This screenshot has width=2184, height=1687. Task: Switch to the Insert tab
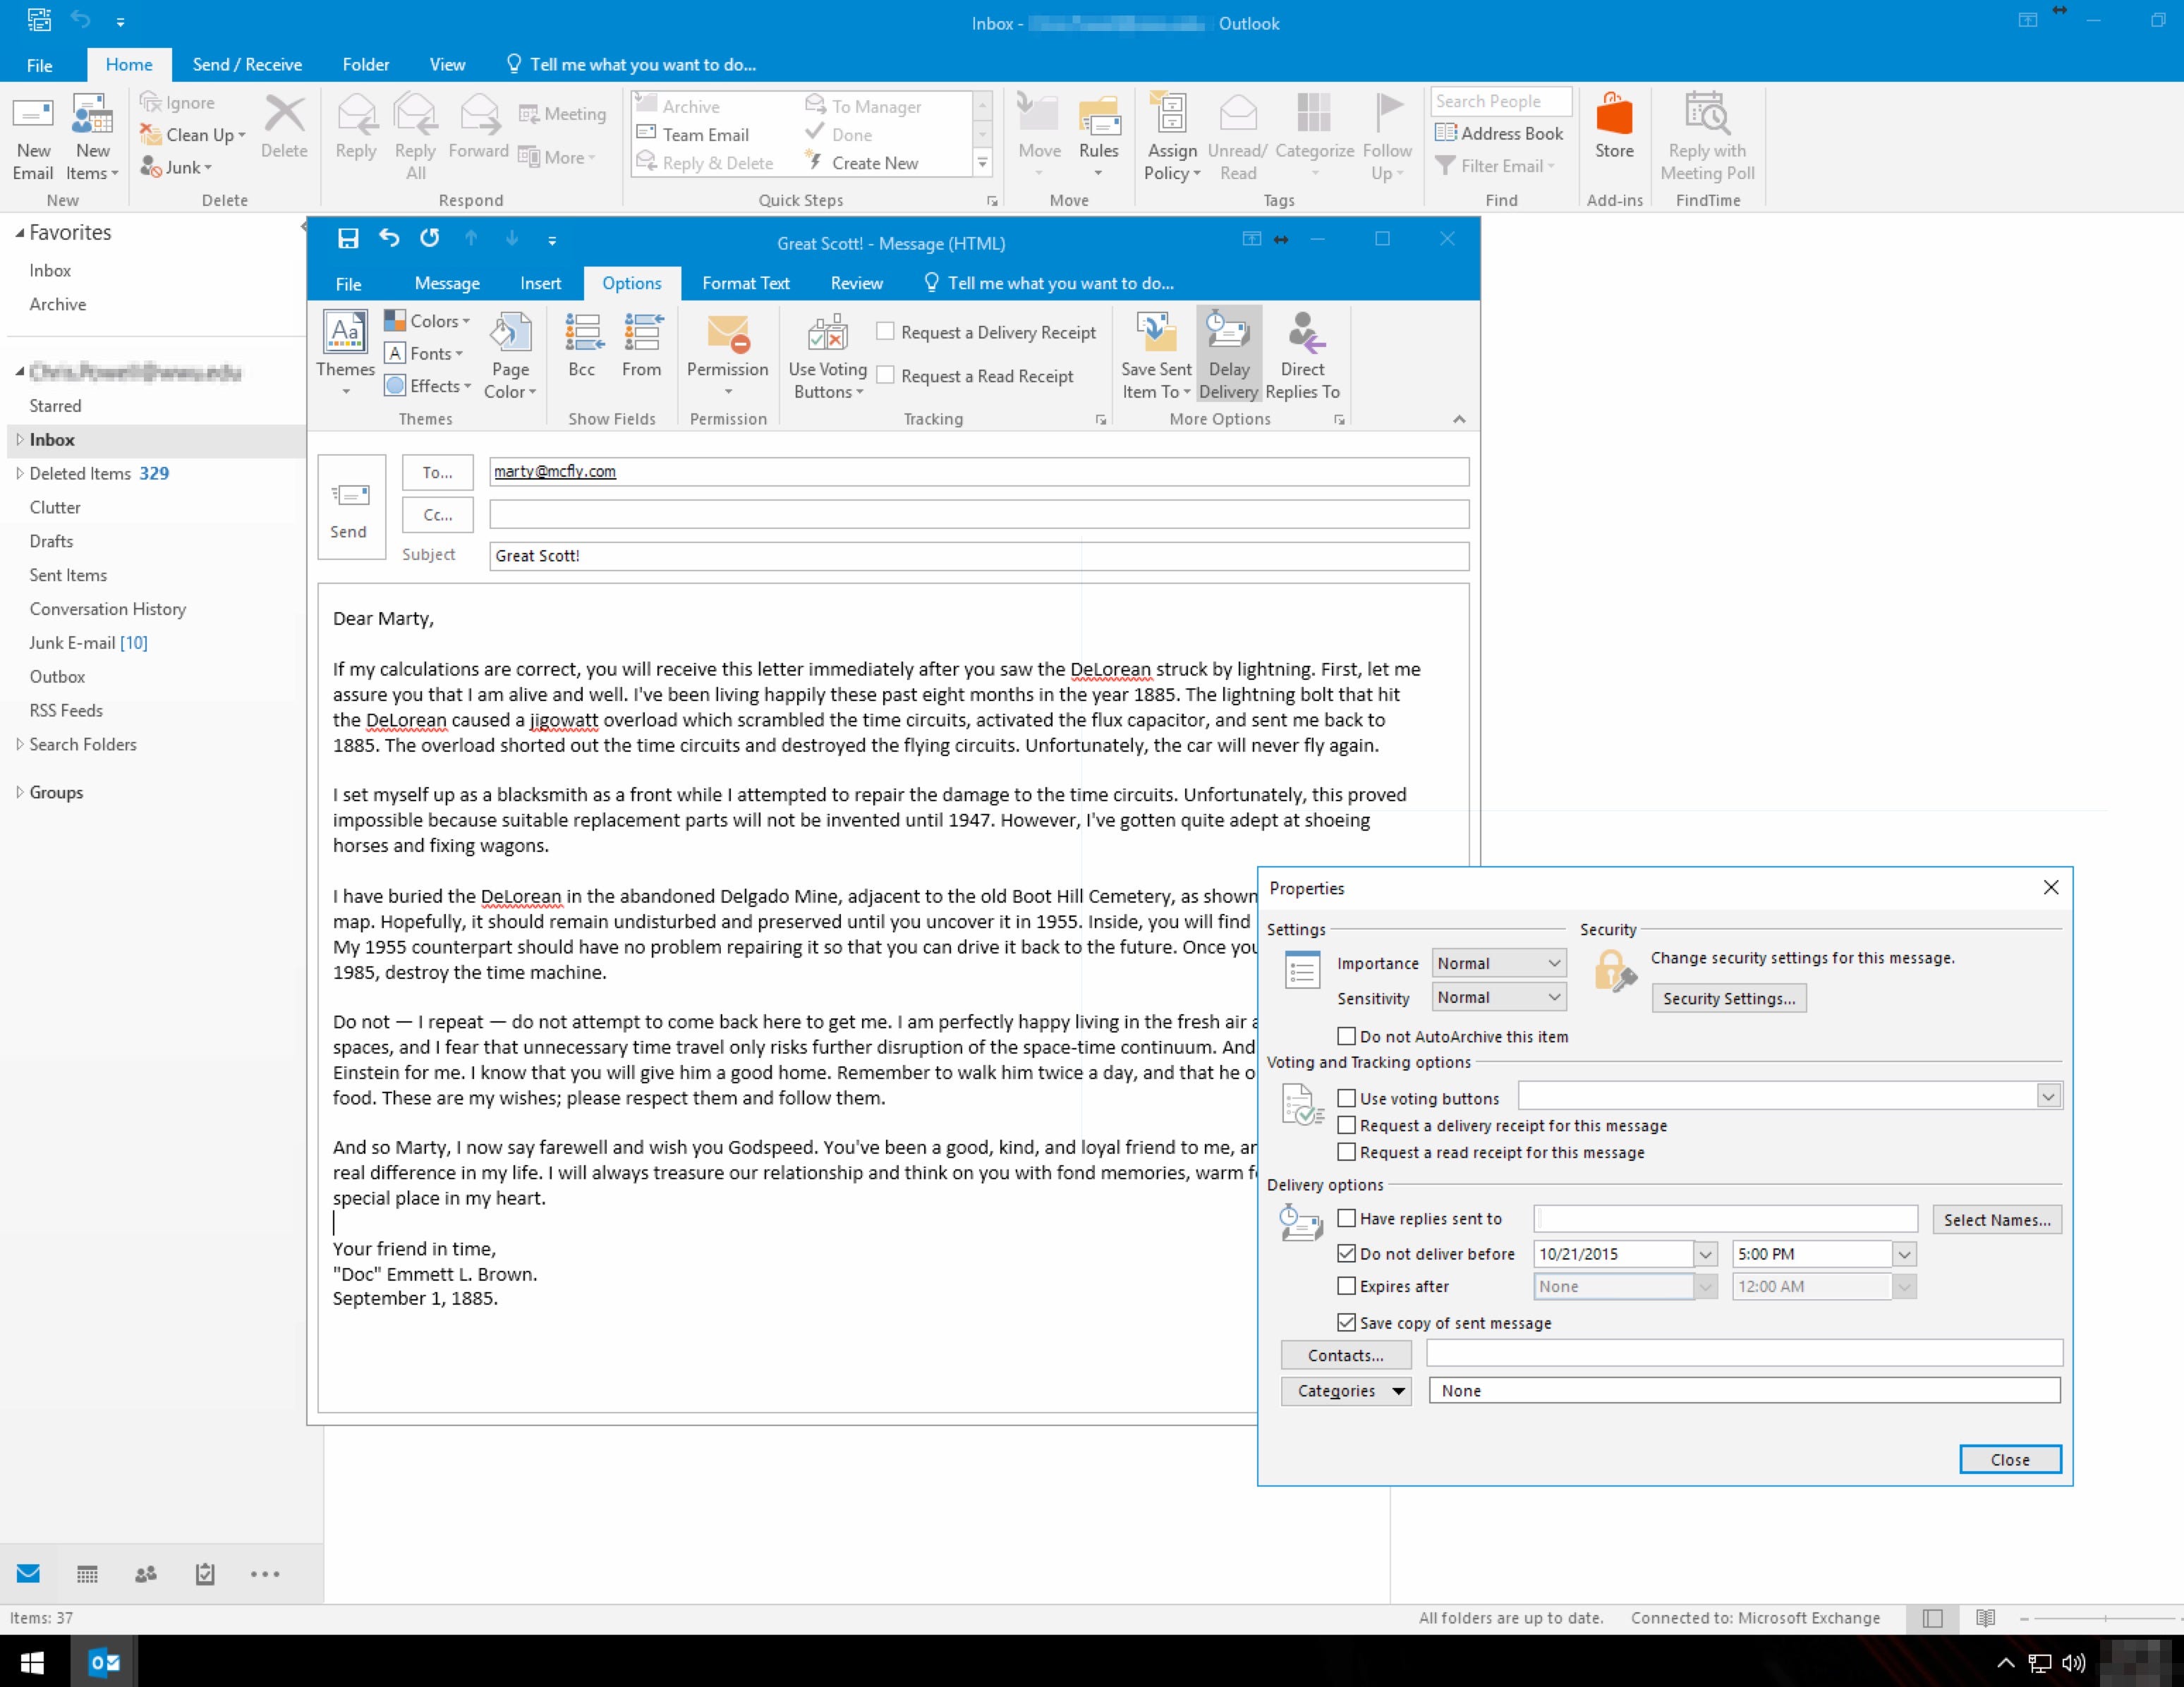(540, 283)
